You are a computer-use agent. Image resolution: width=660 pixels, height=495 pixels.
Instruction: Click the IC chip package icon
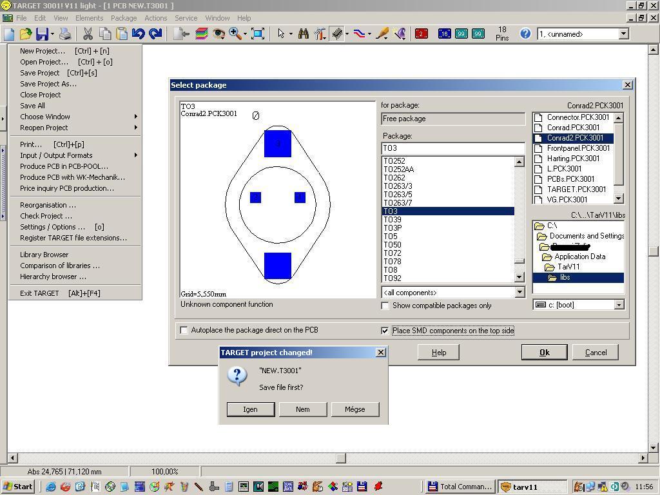pyautogui.click(x=336, y=34)
